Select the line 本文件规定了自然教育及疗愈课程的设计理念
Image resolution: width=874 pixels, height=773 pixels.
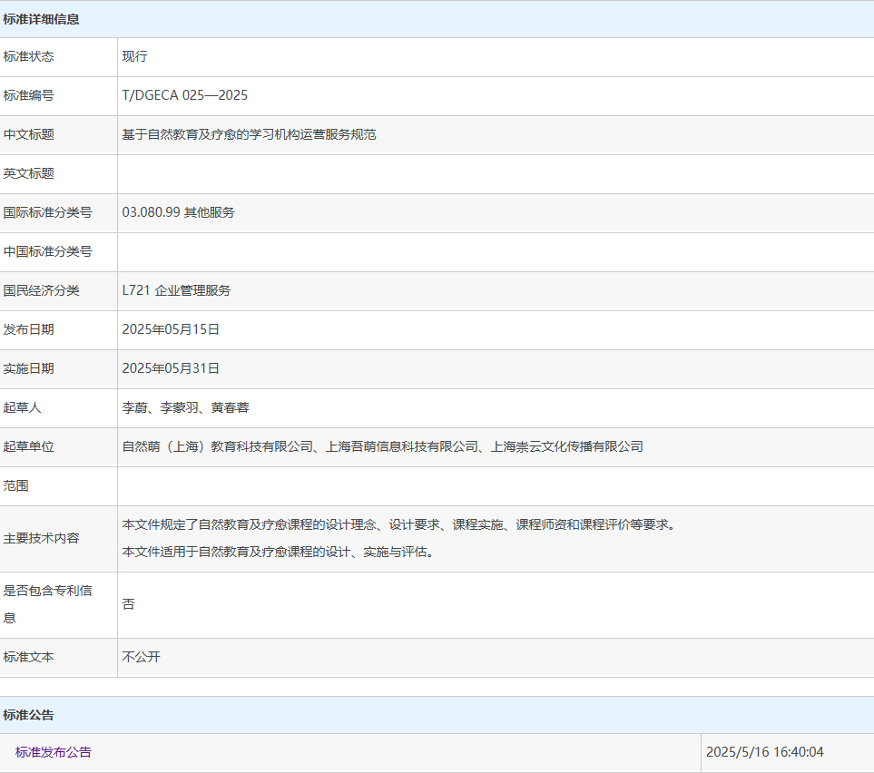coord(399,524)
